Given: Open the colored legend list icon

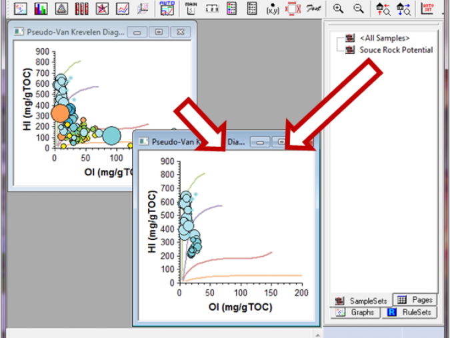Looking at the screenshot, I should pos(231,9).
